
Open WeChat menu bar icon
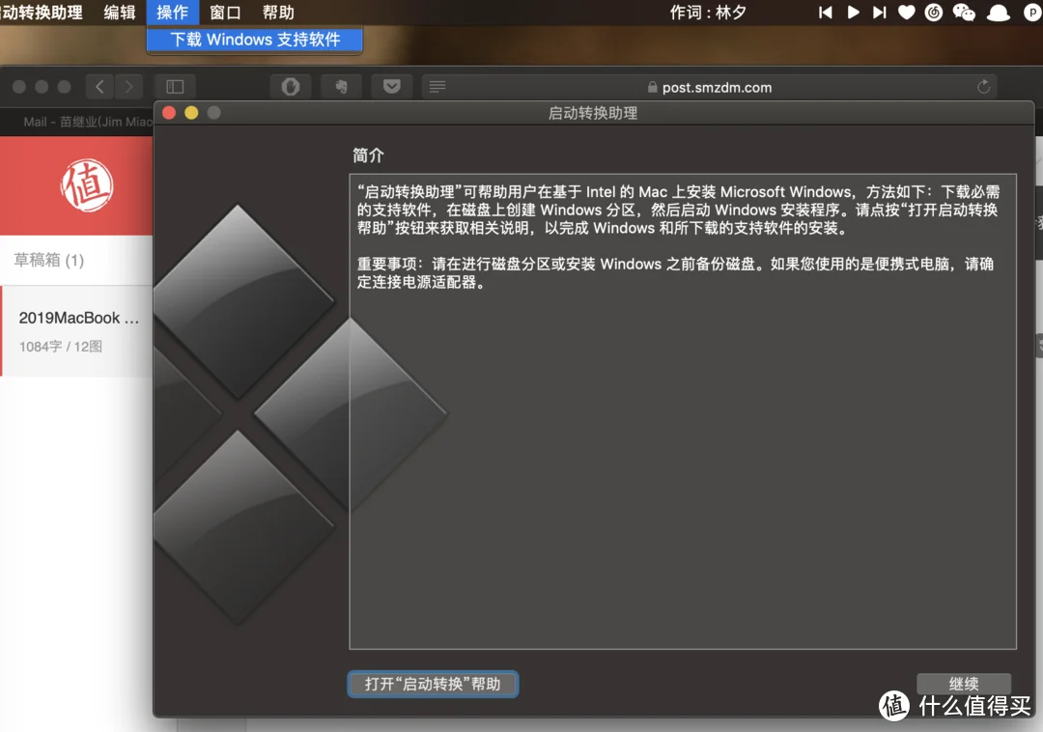click(x=964, y=13)
